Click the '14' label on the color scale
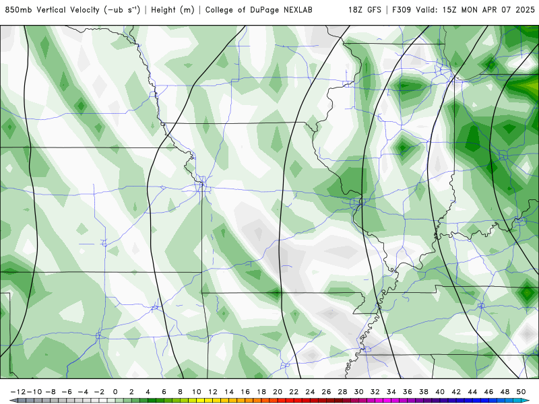The image size is (539, 404). click(229, 392)
